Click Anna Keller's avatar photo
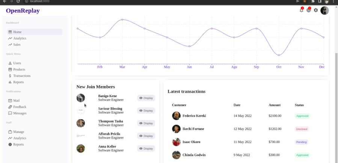This screenshot has height=163, width=338. [81, 148]
